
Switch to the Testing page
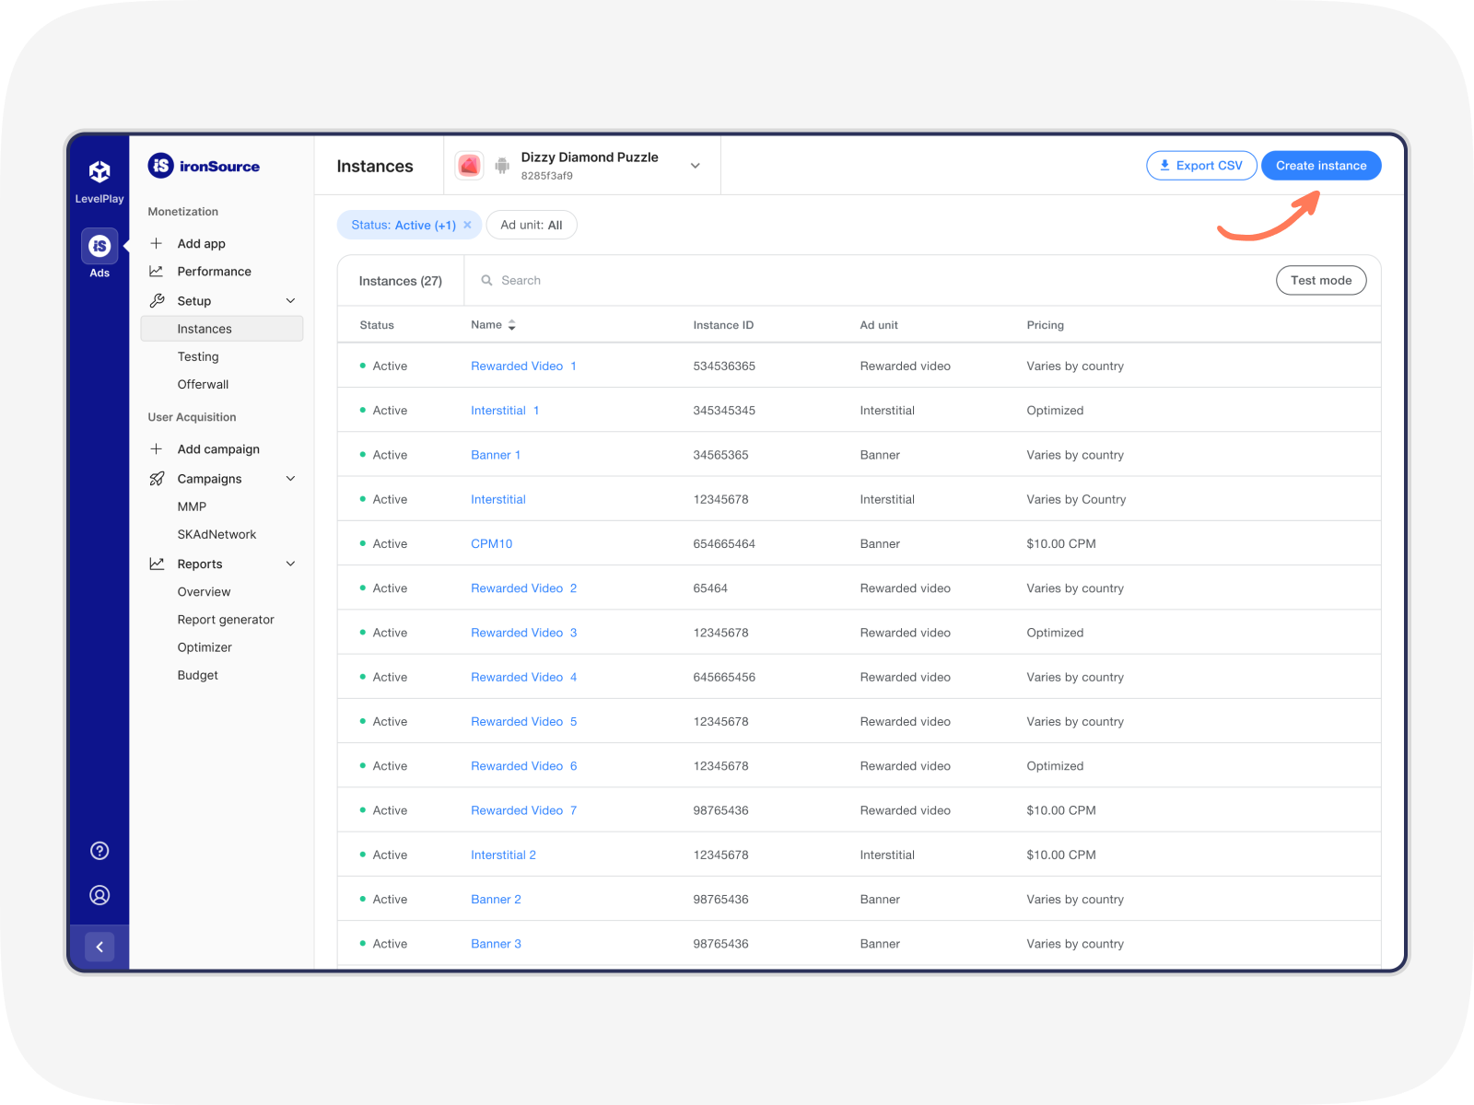click(x=198, y=356)
